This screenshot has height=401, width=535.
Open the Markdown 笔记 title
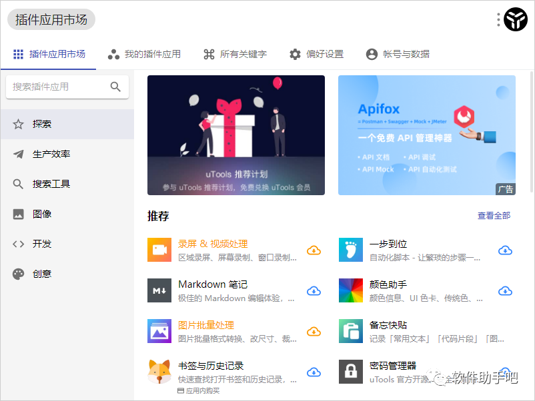[x=213, y=284]
